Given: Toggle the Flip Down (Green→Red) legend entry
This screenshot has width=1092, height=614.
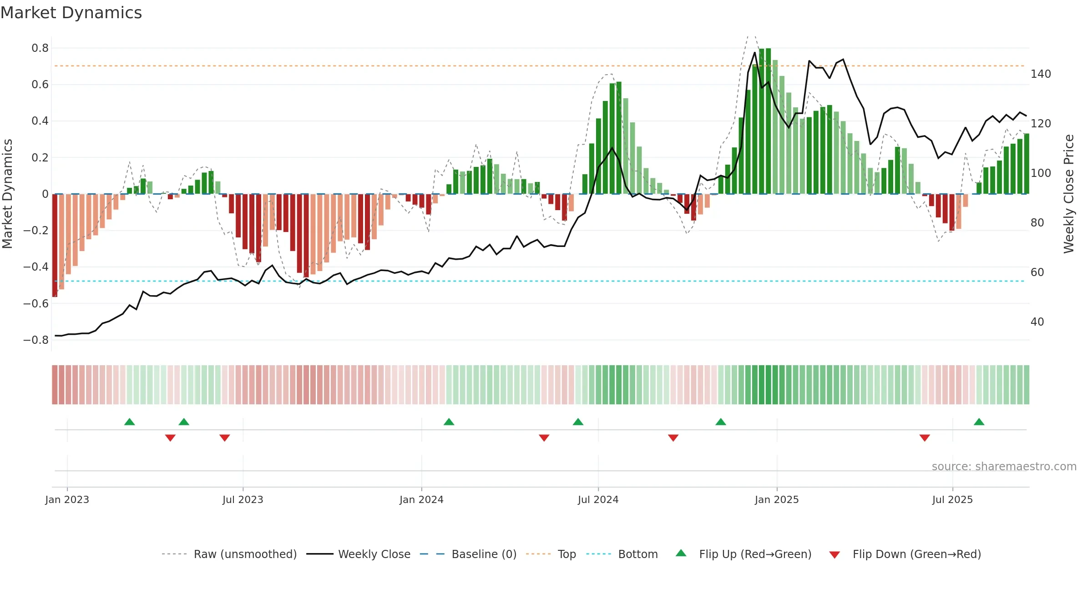Looking at the screenshot, I should (x=905, y=554).
